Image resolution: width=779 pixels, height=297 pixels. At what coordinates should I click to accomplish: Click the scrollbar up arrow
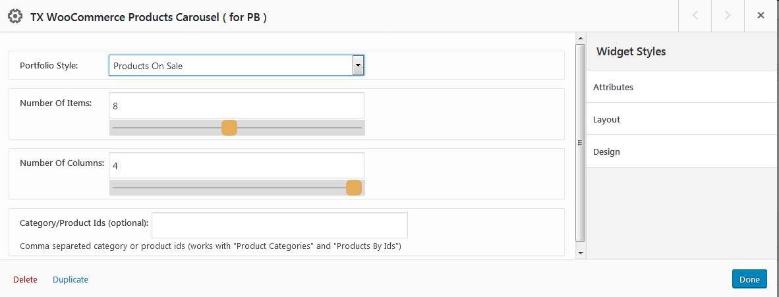tap(580, 38)
